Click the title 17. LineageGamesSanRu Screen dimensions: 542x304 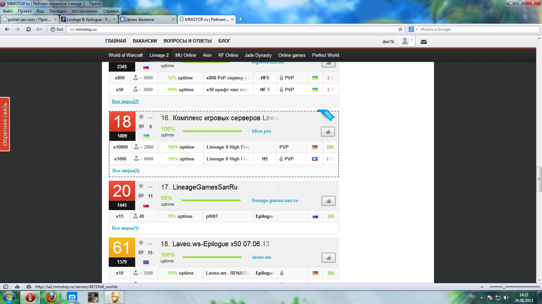(199, 187)
